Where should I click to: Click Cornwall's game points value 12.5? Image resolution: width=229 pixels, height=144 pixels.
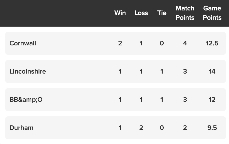pos(212,43)
